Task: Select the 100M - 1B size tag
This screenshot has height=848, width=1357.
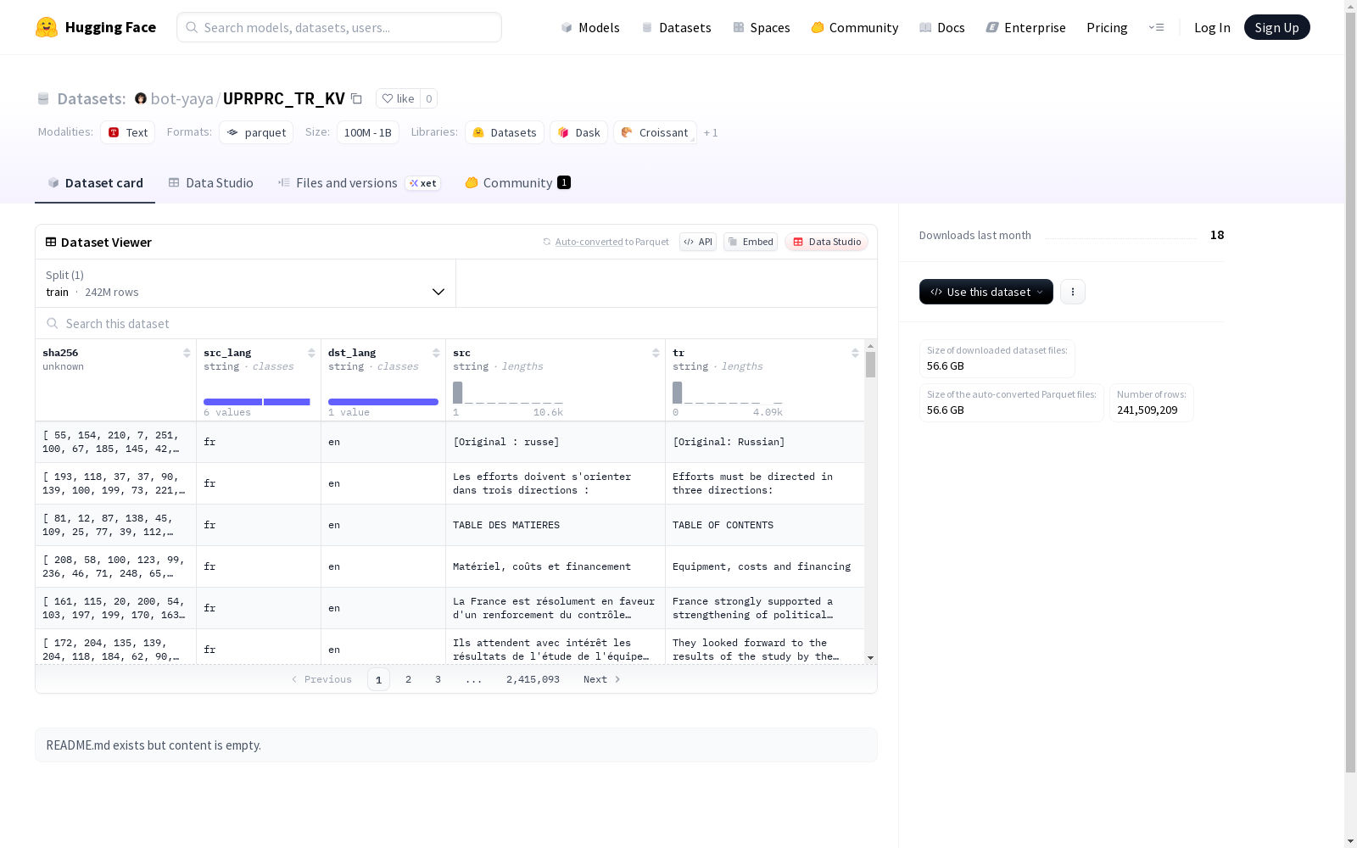Action: click(x=368, y=132)
